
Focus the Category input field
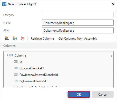pyautogui.click(x=78, y=15)
